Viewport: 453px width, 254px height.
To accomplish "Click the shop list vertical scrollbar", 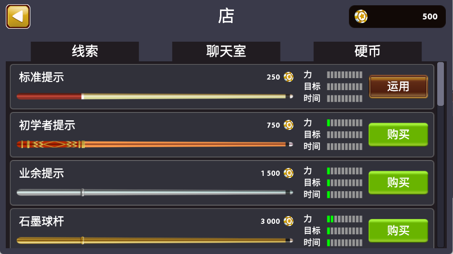I will (x=441, y=155).
